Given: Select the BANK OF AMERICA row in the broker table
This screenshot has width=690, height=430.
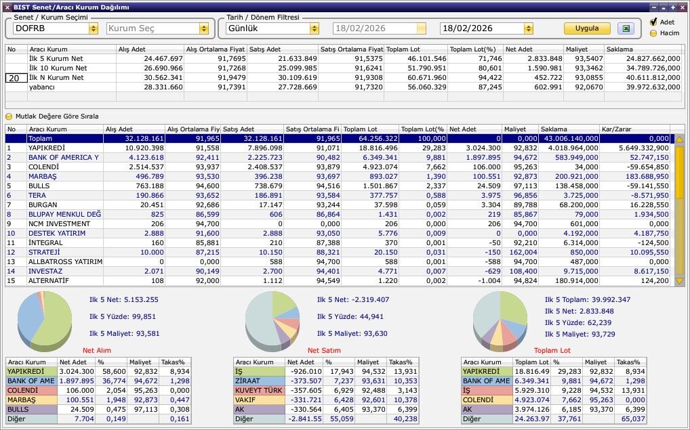Looking at the screenshot, I should coord(64,158).
